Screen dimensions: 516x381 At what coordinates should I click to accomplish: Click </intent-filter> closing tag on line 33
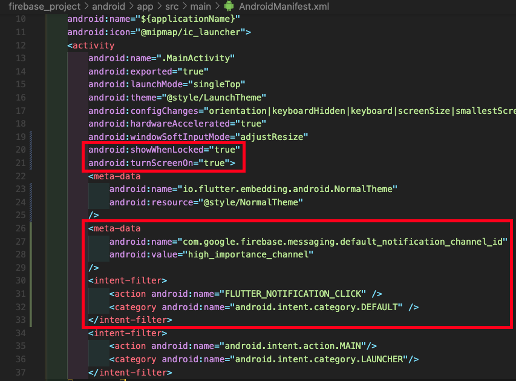[130, 320]
